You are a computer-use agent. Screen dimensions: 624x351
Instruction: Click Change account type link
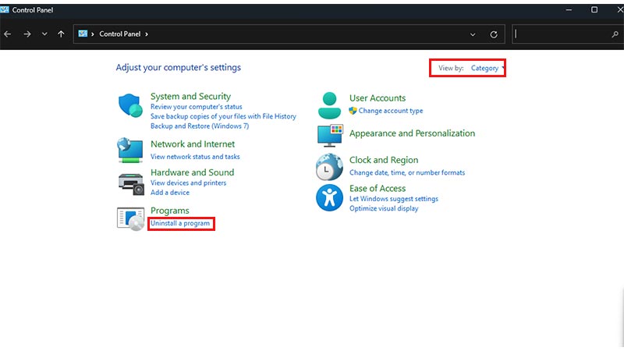pyautogui.click(x=391, y=111)
